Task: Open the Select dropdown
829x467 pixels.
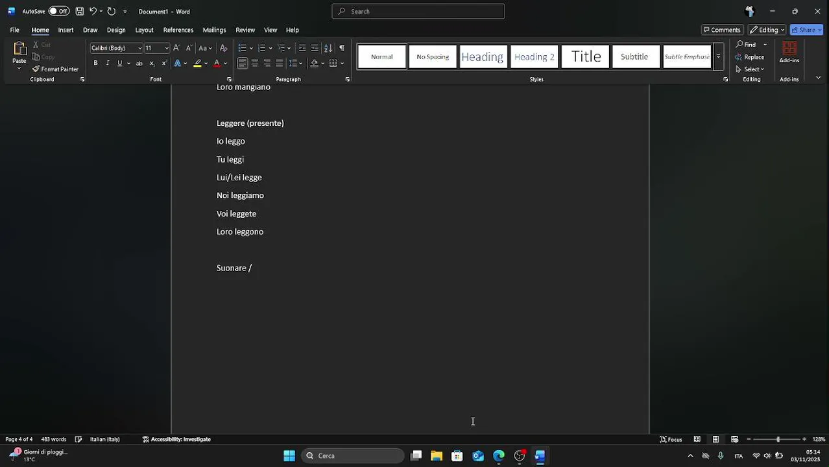Action: pyautogui.click(x=751, y=69)
